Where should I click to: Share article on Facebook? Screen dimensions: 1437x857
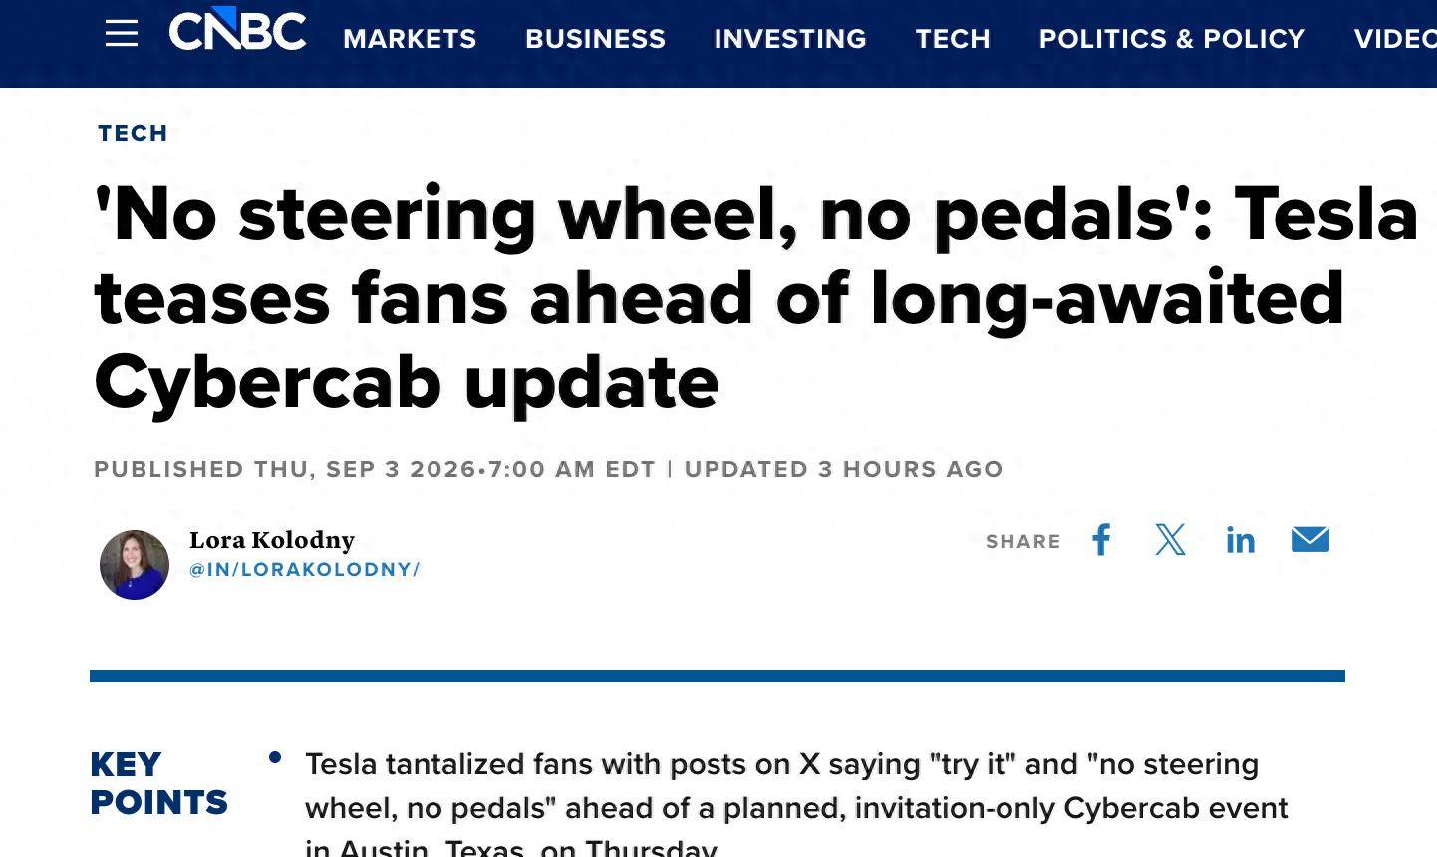click(1101, 540)
